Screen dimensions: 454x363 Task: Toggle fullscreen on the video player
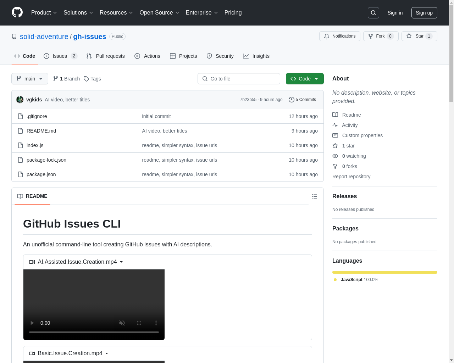tap(139, 323)
